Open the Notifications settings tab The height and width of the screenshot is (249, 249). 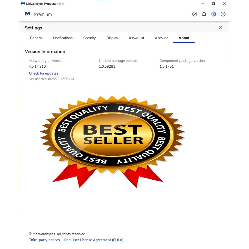point(63,38)
